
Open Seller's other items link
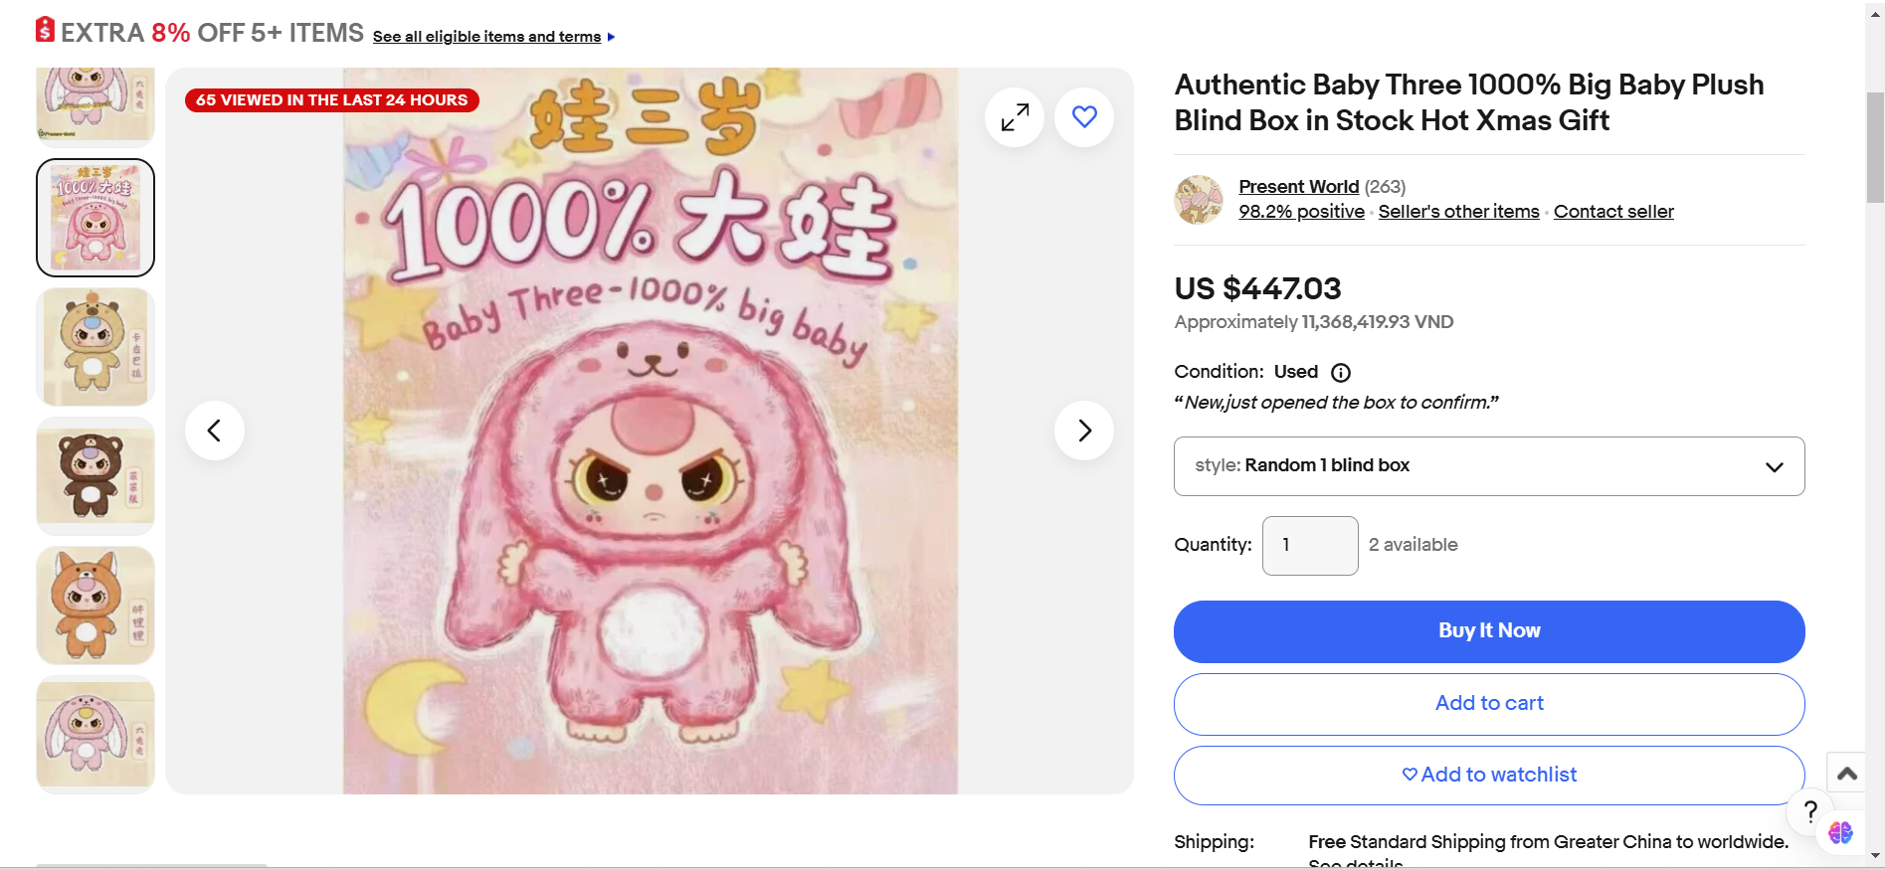pos(1458,212)
